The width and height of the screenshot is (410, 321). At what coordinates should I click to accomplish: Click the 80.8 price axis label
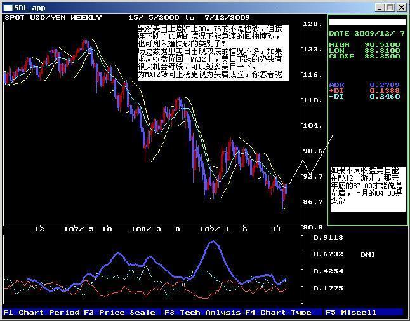(313, 228)
